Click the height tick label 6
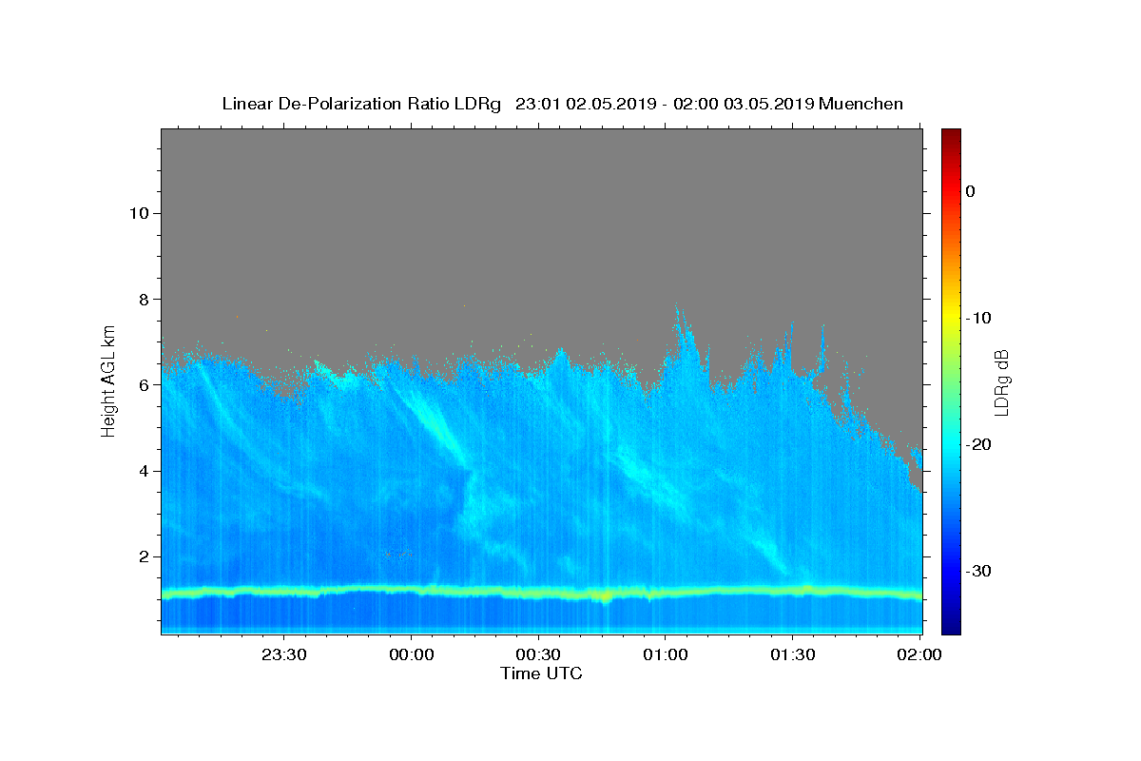The height and width of the screenshot is (761, 1141). (143, 385)
